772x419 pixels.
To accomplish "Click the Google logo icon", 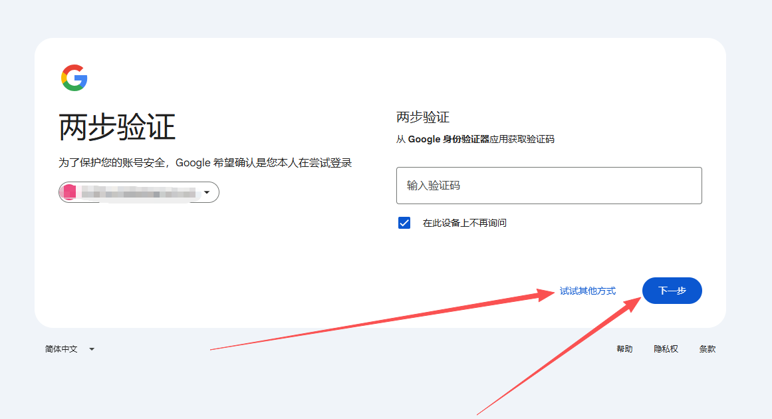I will click(x=74, y=78).
